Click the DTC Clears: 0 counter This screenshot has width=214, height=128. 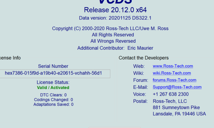click(53, 95)
